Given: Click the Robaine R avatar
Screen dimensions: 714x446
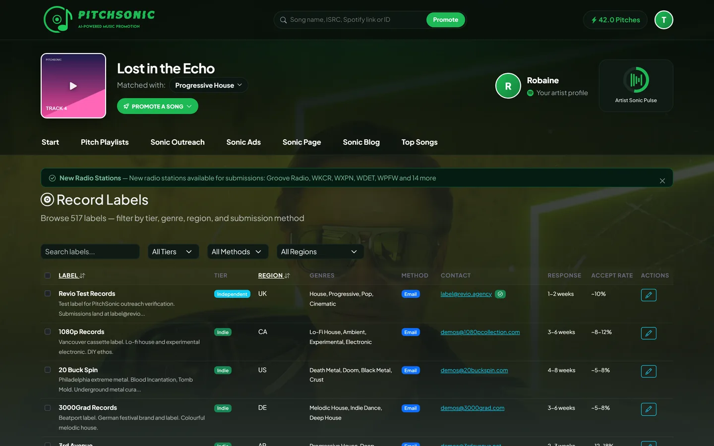Looking at the screenshot, I should pyautogui.click(x=508, y=86).
